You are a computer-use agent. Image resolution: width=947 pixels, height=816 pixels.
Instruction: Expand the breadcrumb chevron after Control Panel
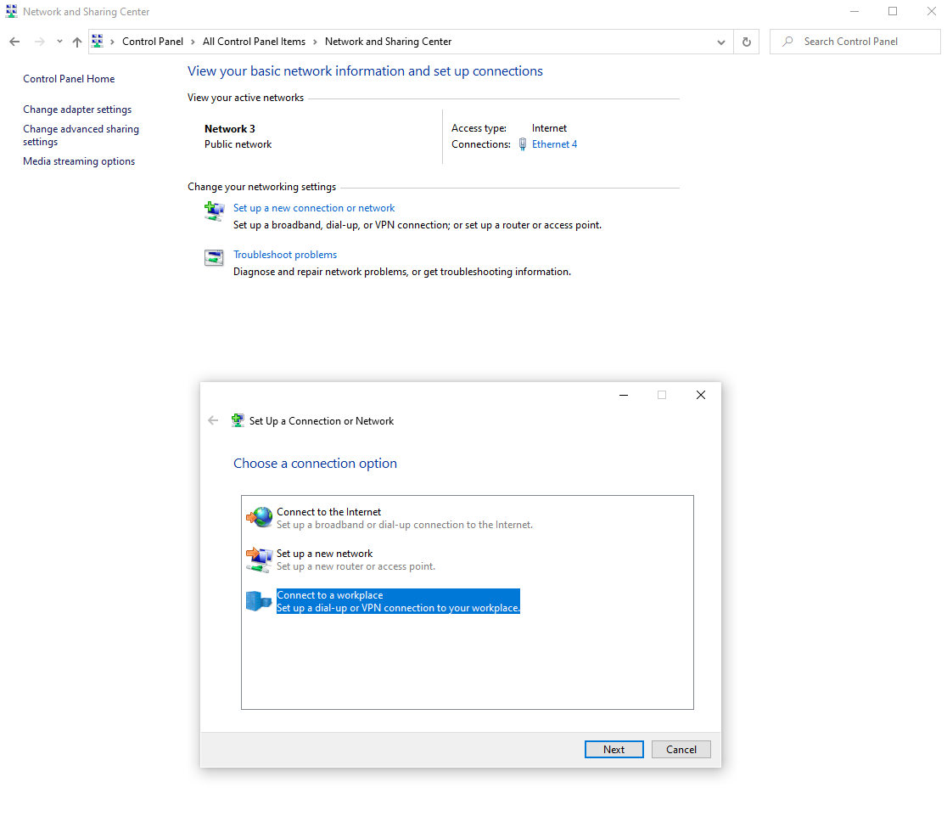click(193, 41)
